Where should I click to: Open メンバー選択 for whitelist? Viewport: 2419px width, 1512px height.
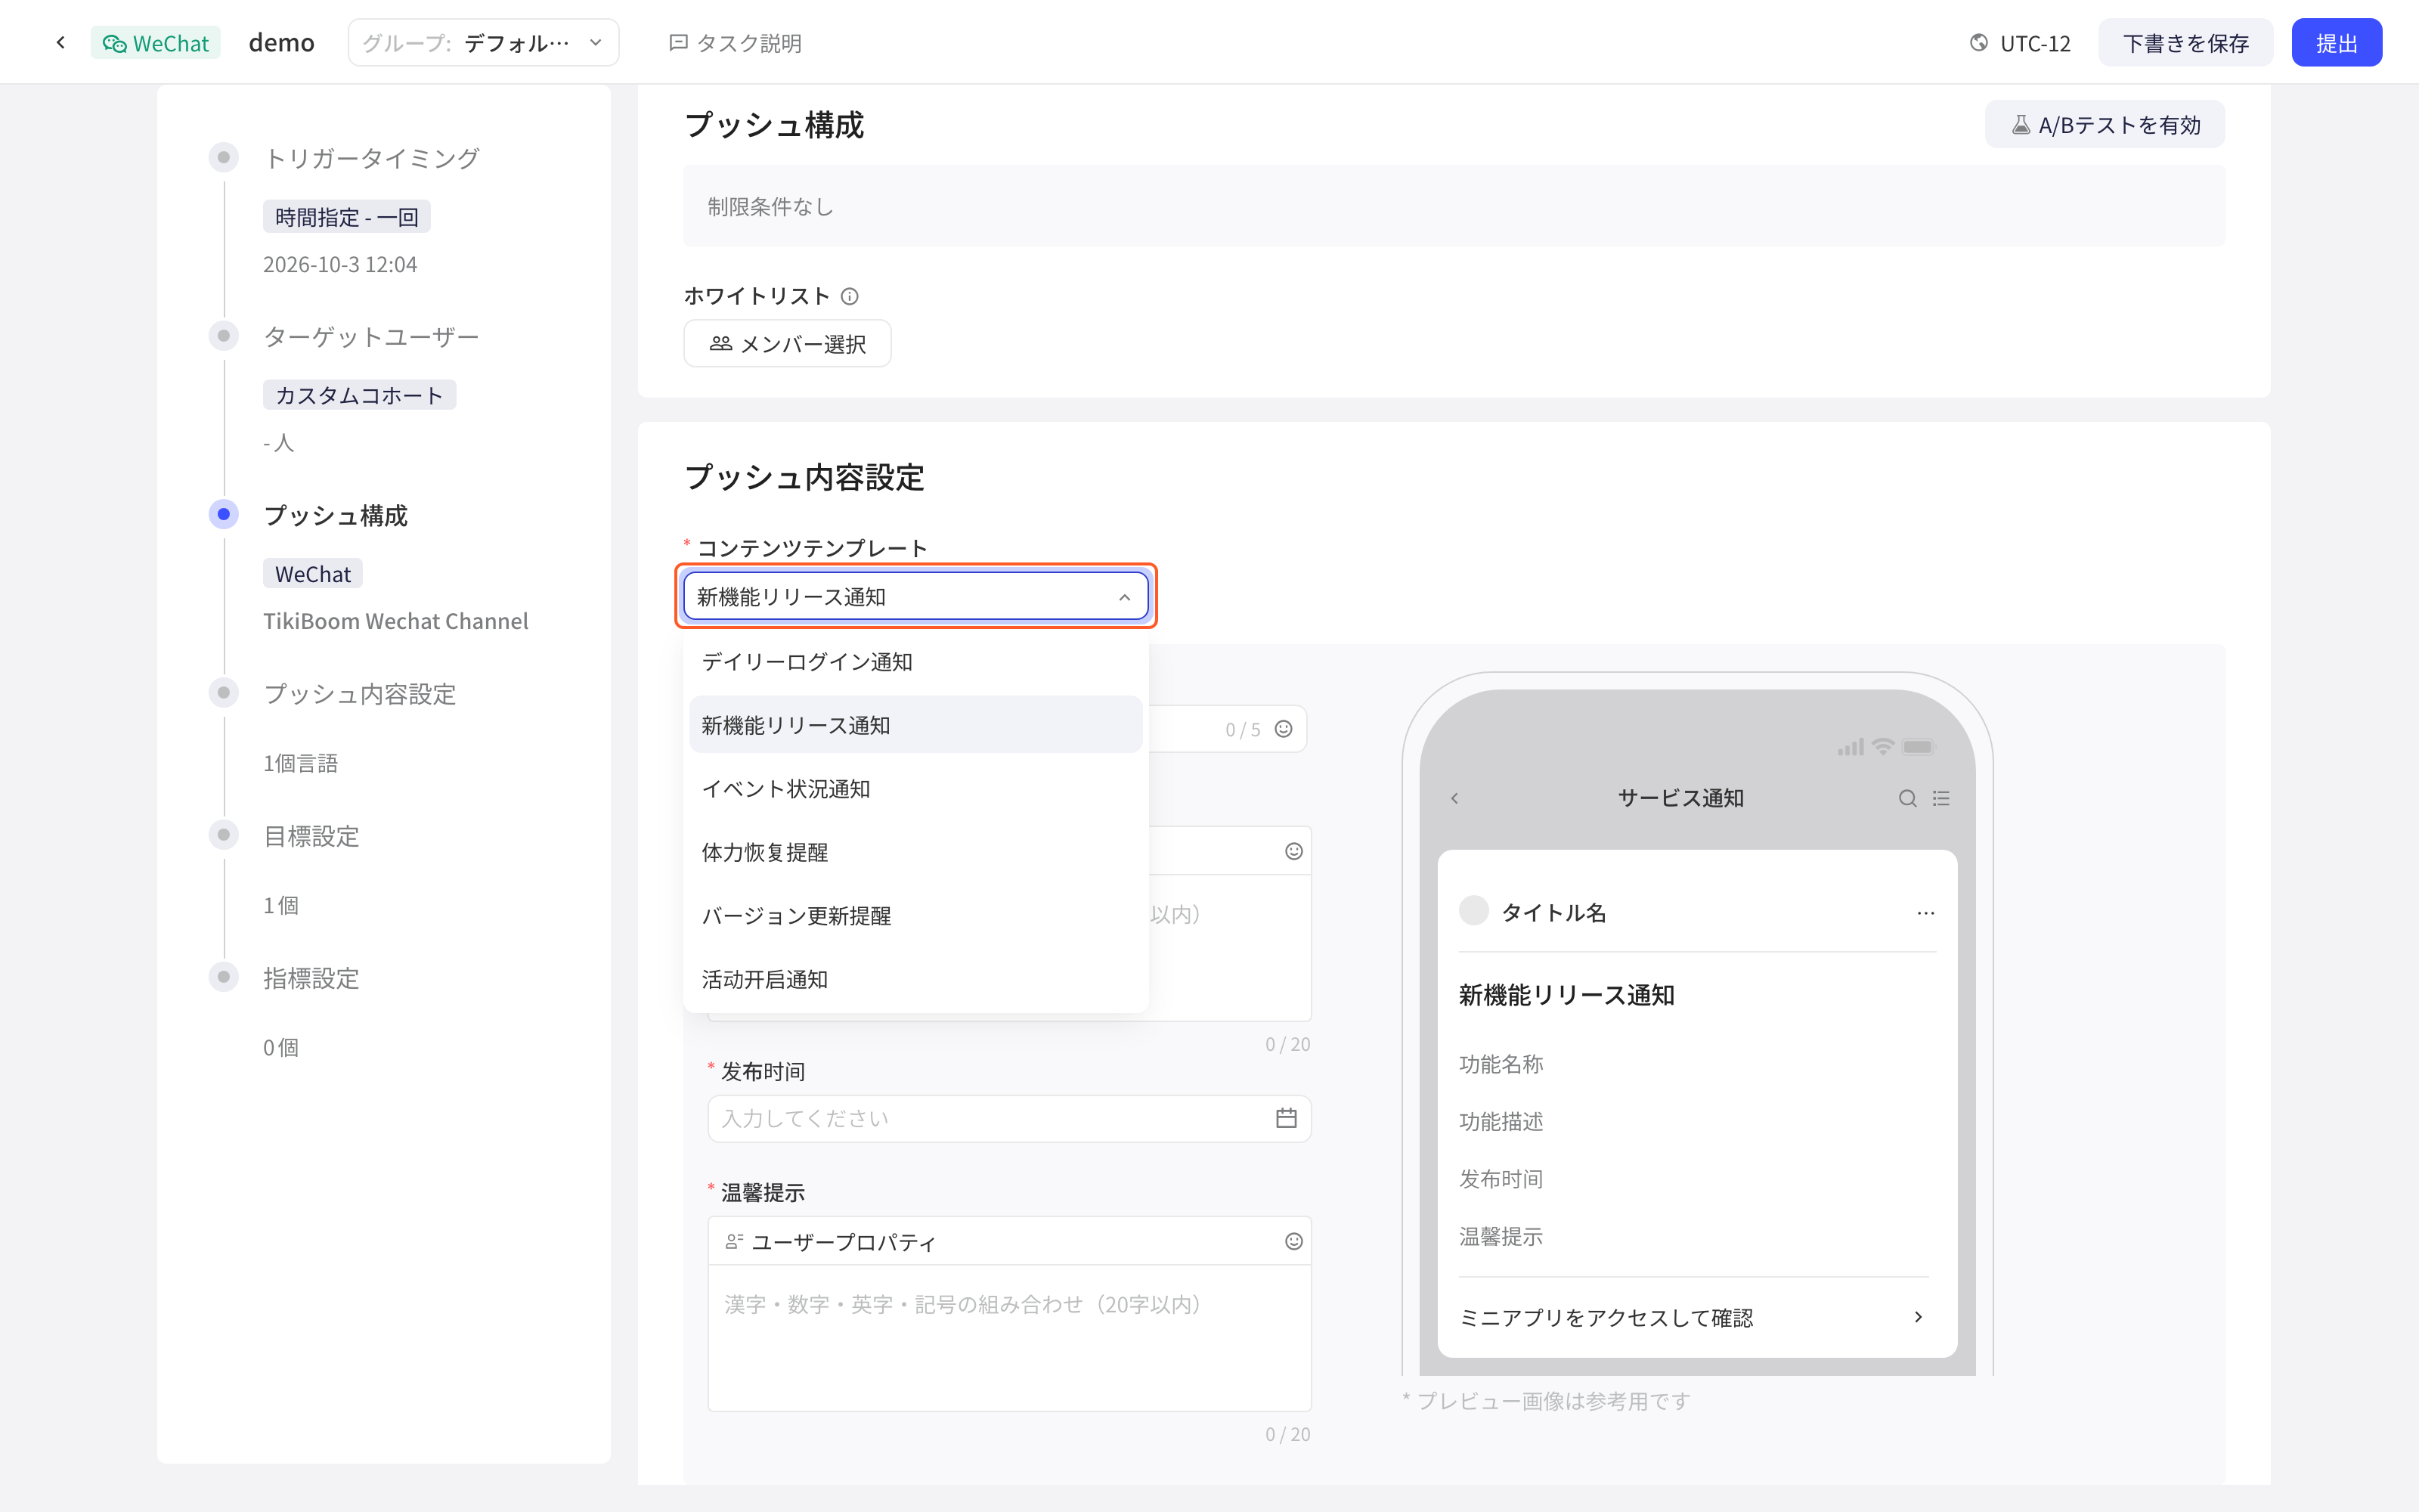(x=788, y=344)
